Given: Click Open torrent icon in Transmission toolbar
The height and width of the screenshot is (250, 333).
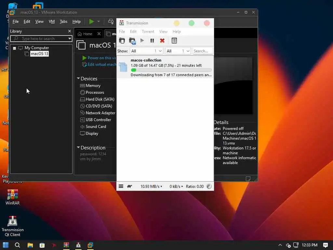Looking at the screenshot, I should click(122, 40).
